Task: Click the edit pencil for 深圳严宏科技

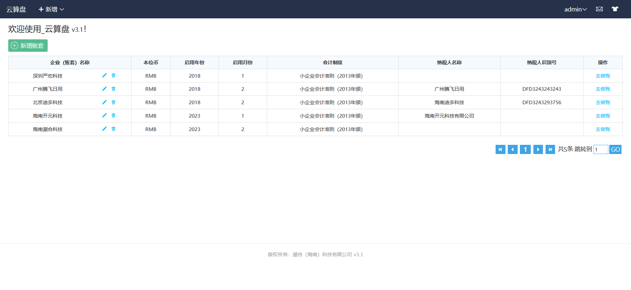Action: [104, 75]
